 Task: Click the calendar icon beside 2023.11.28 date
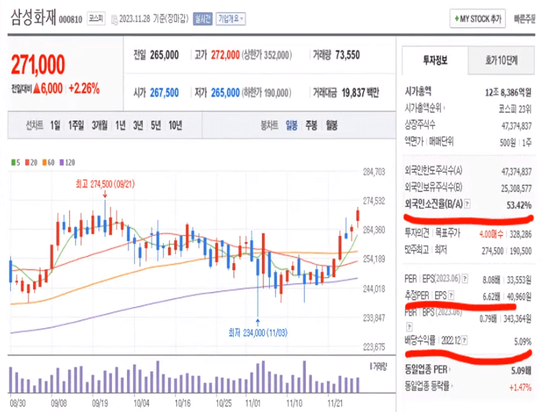click(x=115, y=20)
